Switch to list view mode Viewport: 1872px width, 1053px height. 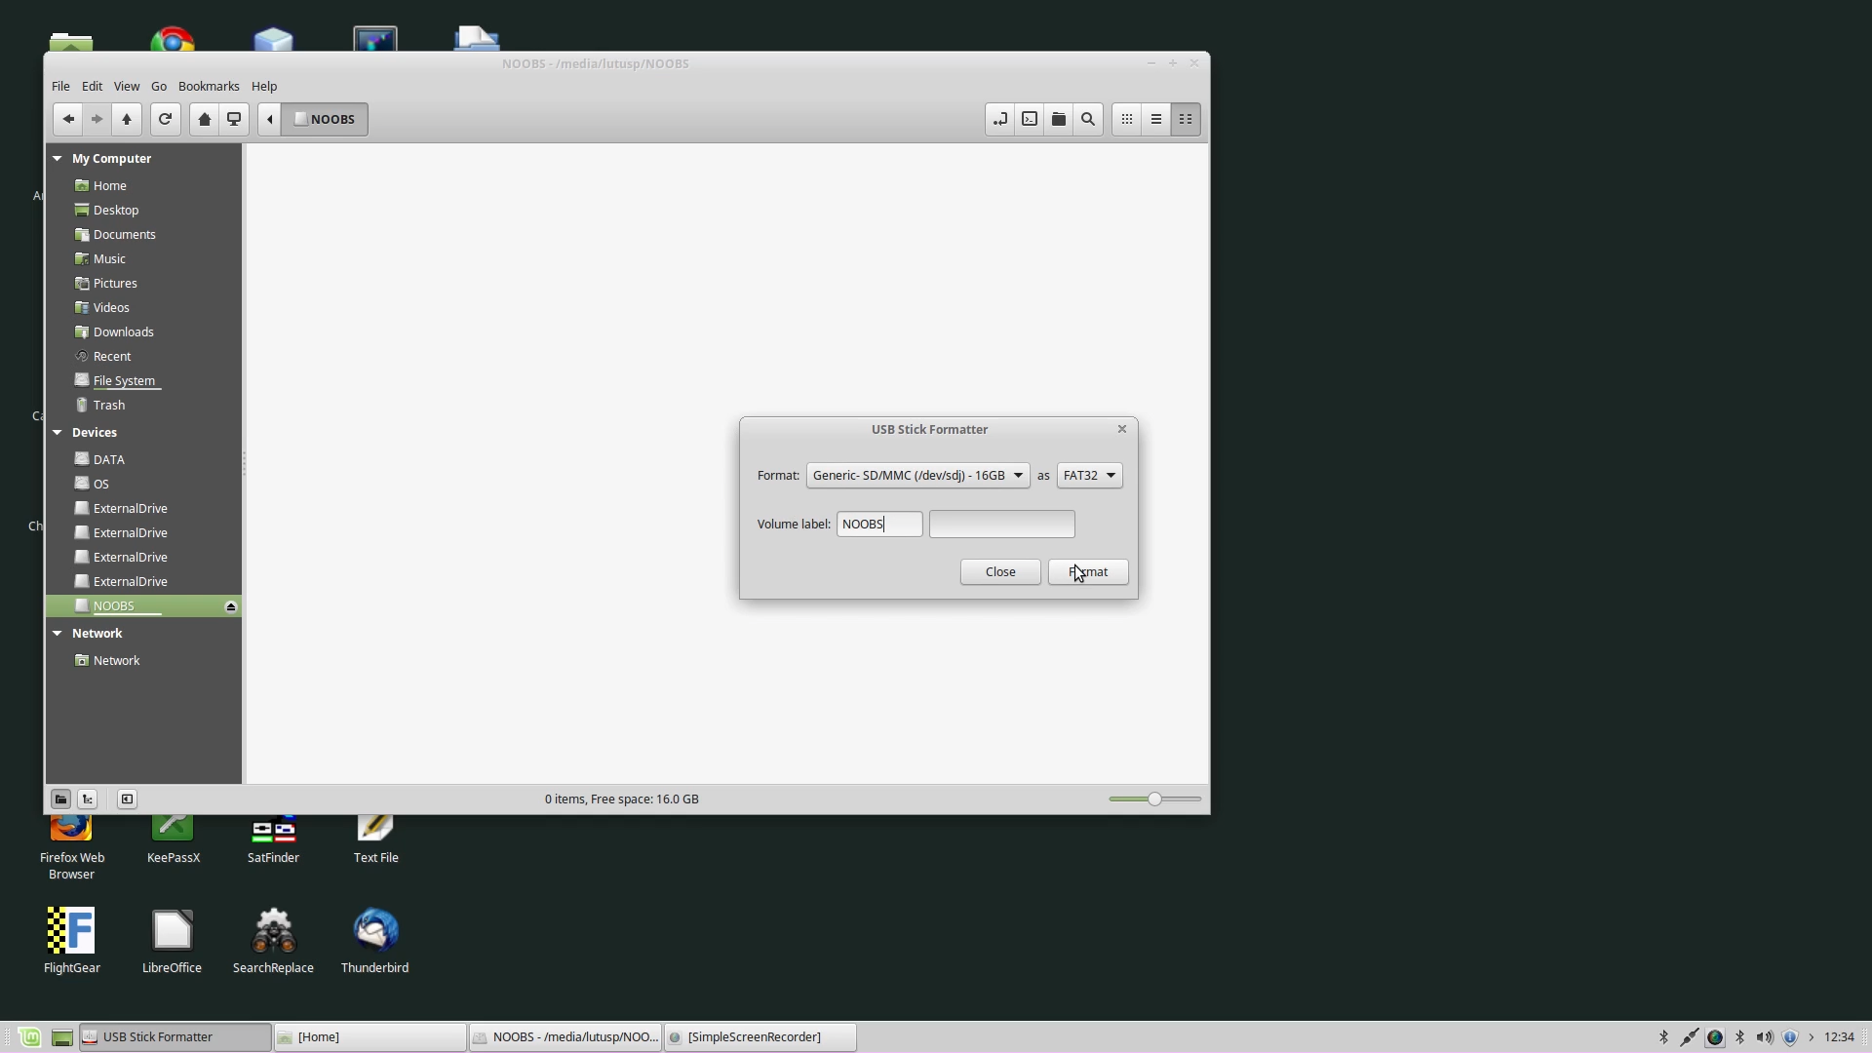[1156, 119]
